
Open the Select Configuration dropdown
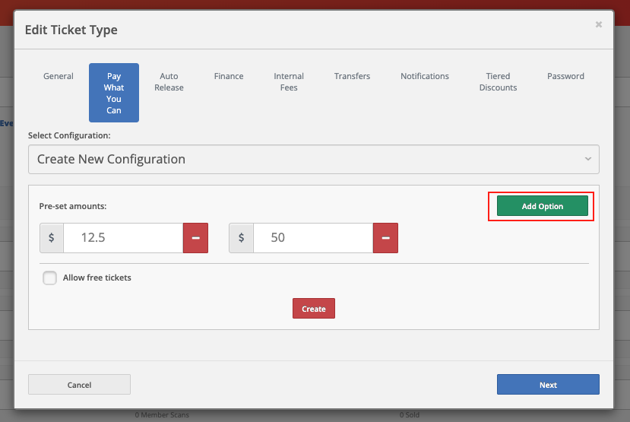(313, 160)
